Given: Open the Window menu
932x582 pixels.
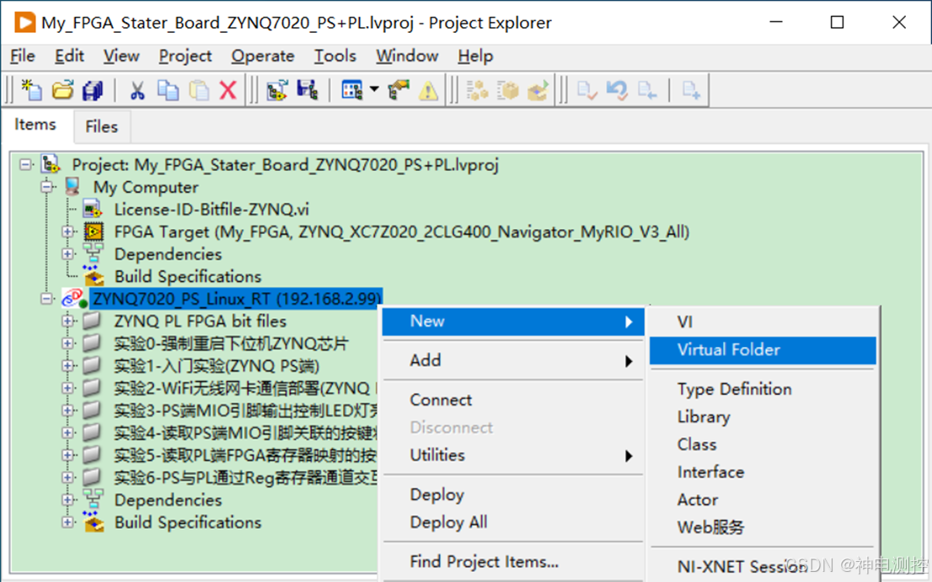Looking at the screenshot, I should pyautogui.click(x=407, y=56).
